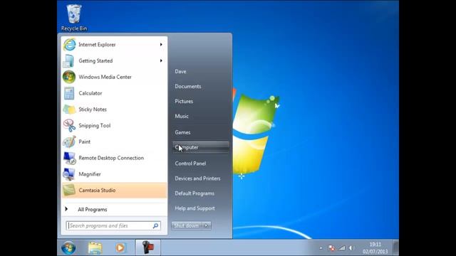Open Games from the Start menu

182,132
